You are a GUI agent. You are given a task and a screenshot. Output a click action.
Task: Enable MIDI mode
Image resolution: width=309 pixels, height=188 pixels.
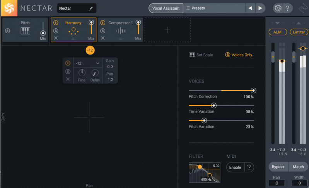[x=235, y=167]
